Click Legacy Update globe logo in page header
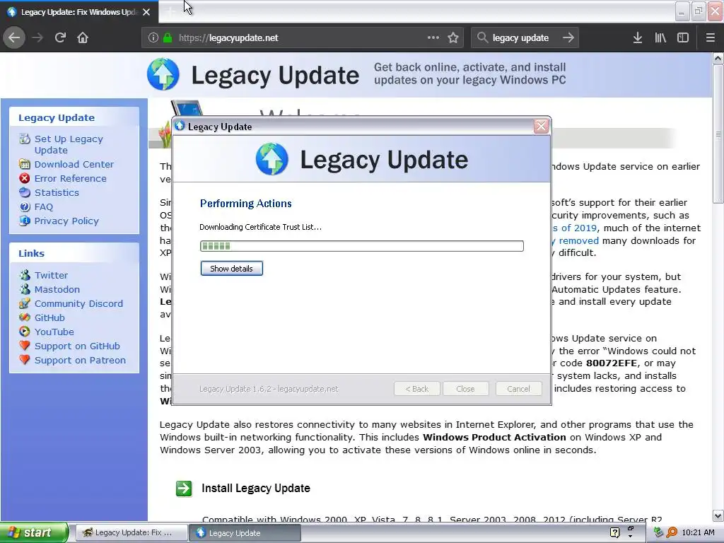The image size is (724, 543). click(x=163, y=74)
